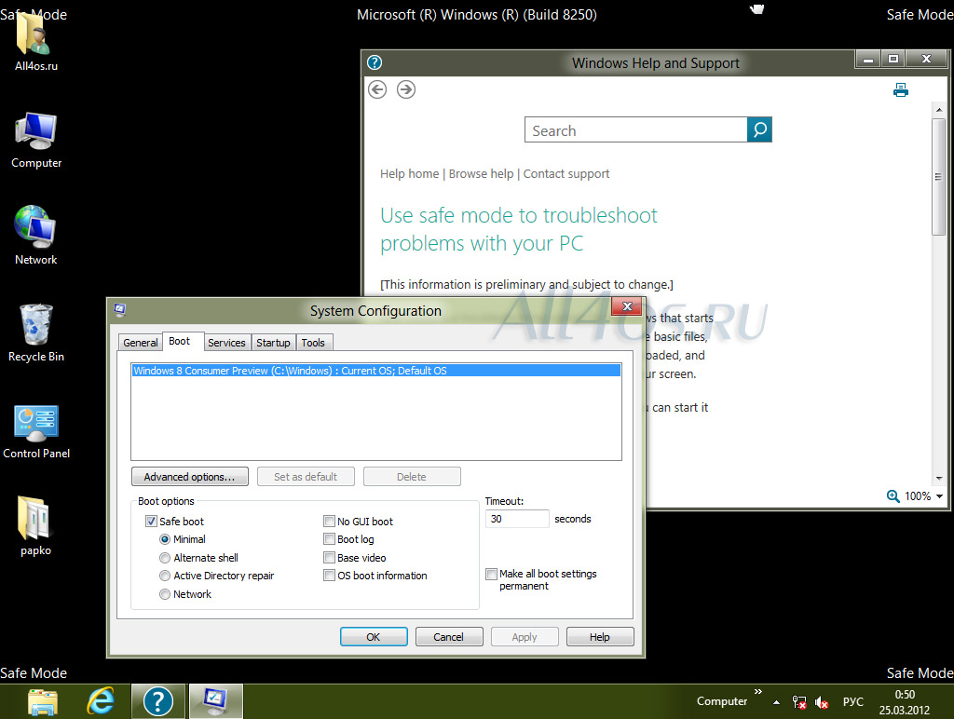Click the Help window vertical scrollbar thumb

pos(939,176)
